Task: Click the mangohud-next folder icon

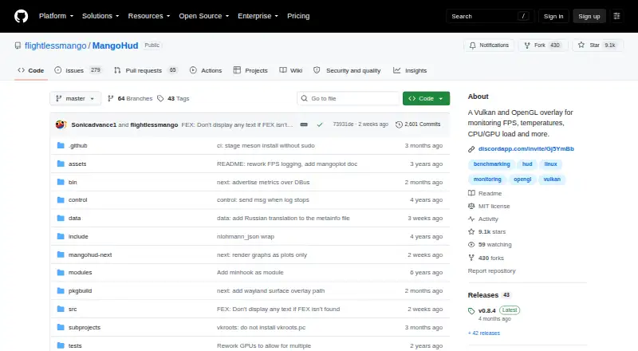Action: [x=61, y=255]
